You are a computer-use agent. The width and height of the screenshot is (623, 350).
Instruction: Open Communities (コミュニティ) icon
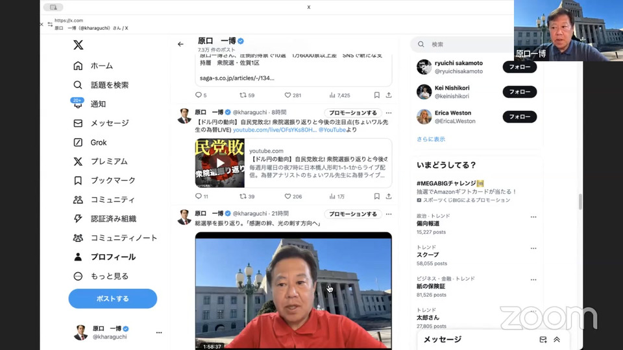click(78, 200)
